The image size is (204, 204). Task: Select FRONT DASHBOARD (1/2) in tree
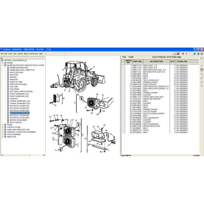click(19, 94)
